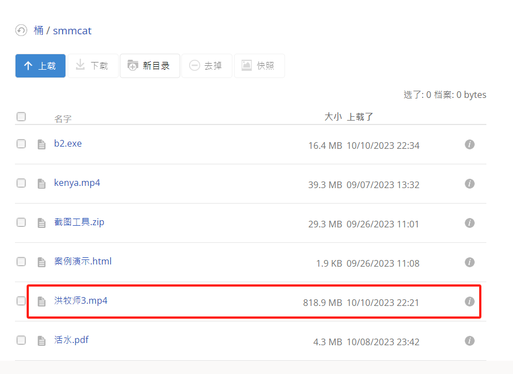
Task: Show info icon for kenya.mp4
Action: tap(469, 184)
